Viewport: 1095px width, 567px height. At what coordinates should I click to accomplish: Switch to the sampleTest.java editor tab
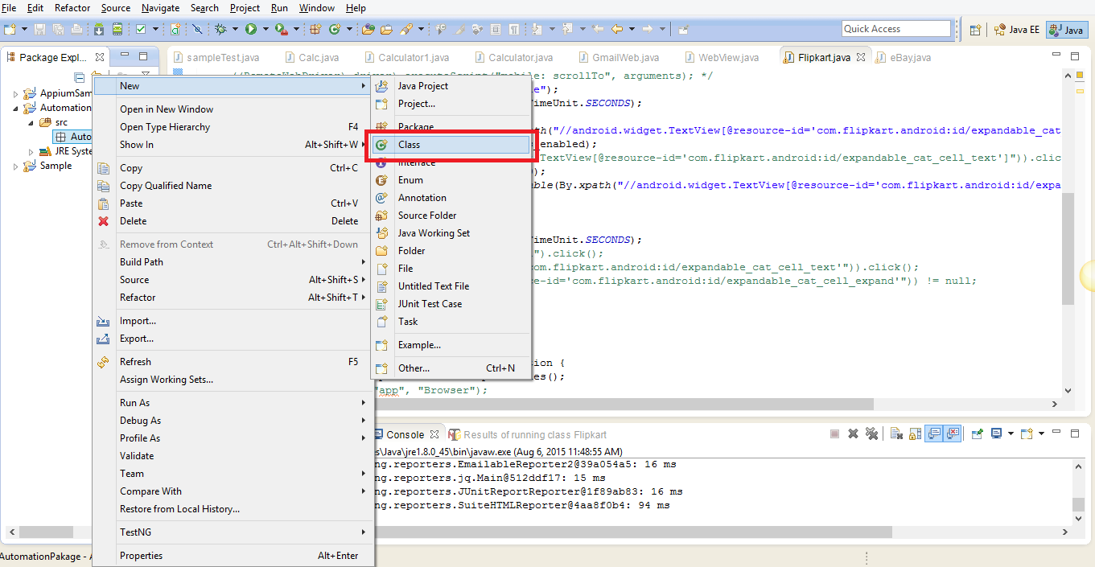pyautogui.click(x=216, y=57)
